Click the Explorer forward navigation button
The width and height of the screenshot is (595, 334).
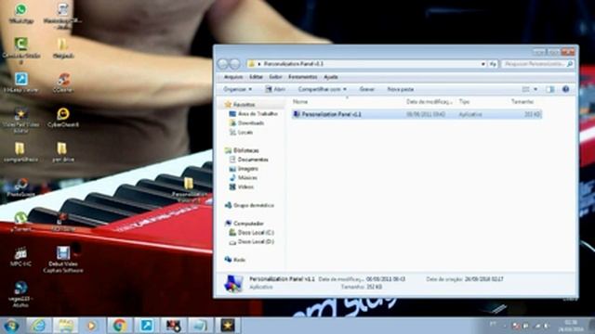pyautogui.click(x=235, y=64)
